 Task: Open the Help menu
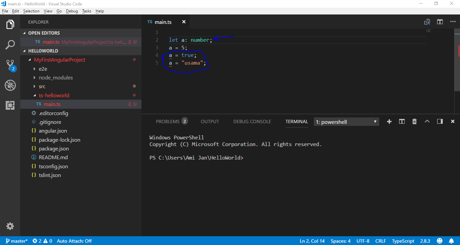click(100, 11)
